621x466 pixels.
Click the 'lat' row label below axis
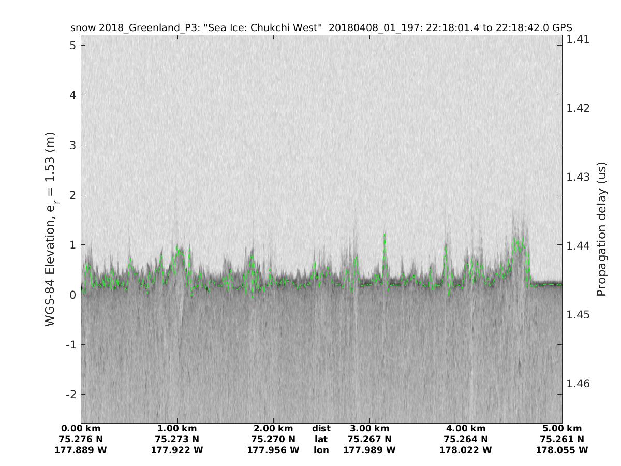(321, 440)
